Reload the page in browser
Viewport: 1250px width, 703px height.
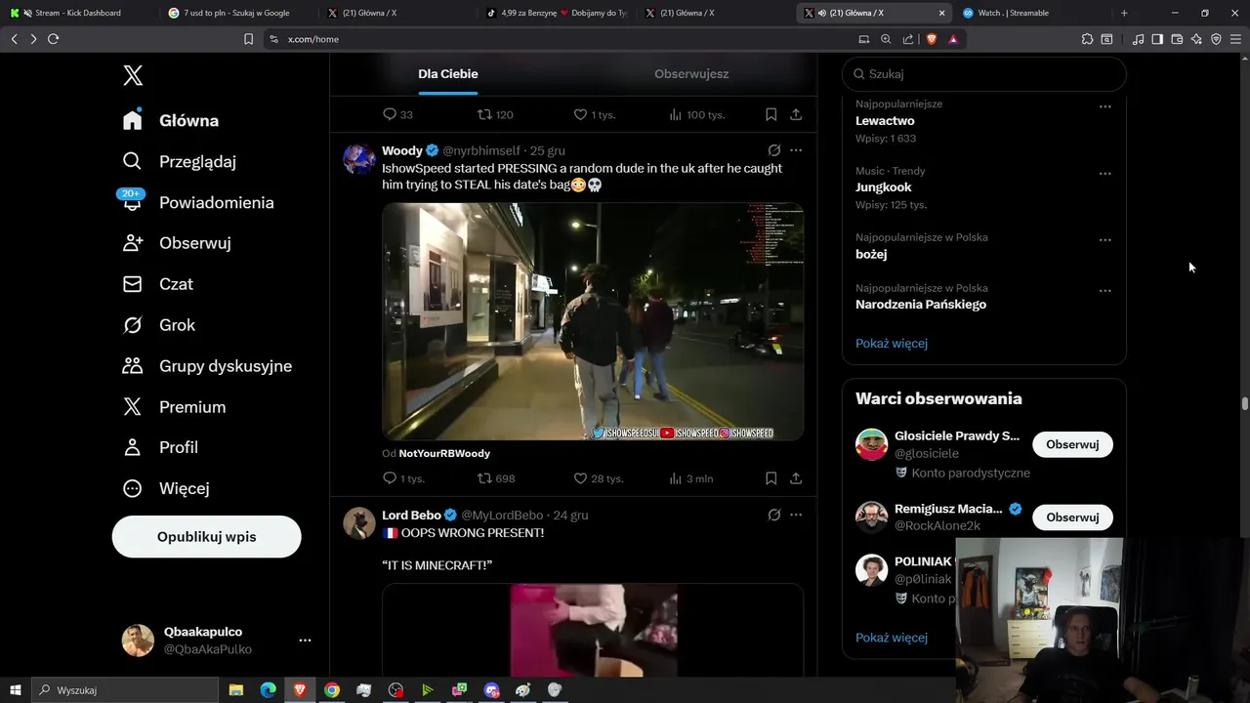(x=53, y=39)
